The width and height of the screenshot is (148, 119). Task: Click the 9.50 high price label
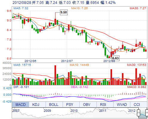64,12
